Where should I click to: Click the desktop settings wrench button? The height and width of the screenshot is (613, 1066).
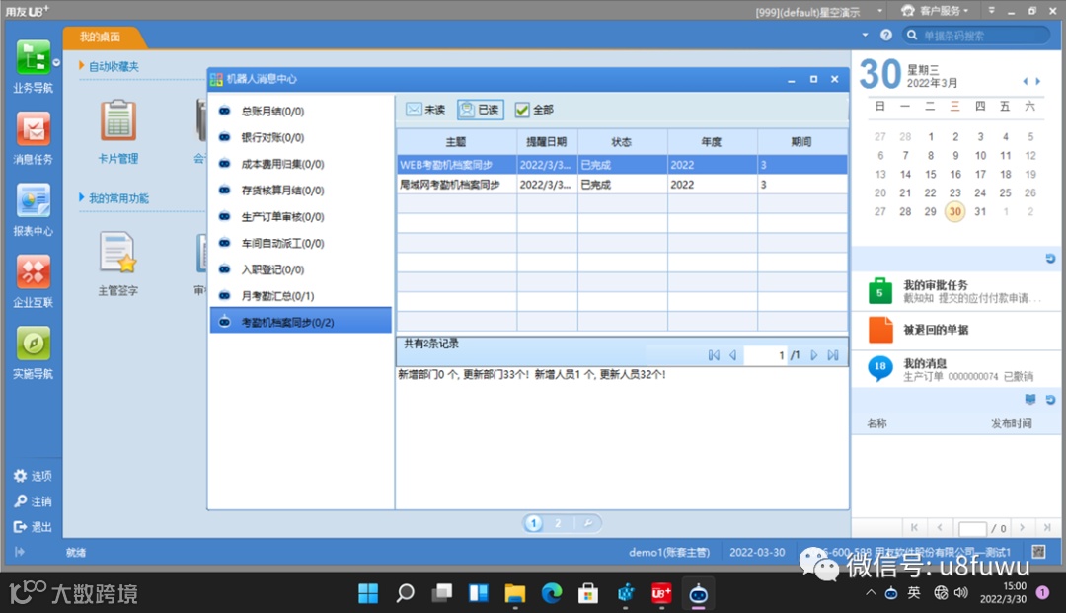588,523
